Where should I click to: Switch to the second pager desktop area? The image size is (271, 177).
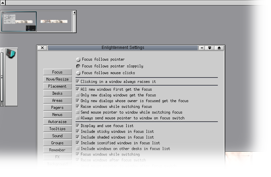click(54, 22)
